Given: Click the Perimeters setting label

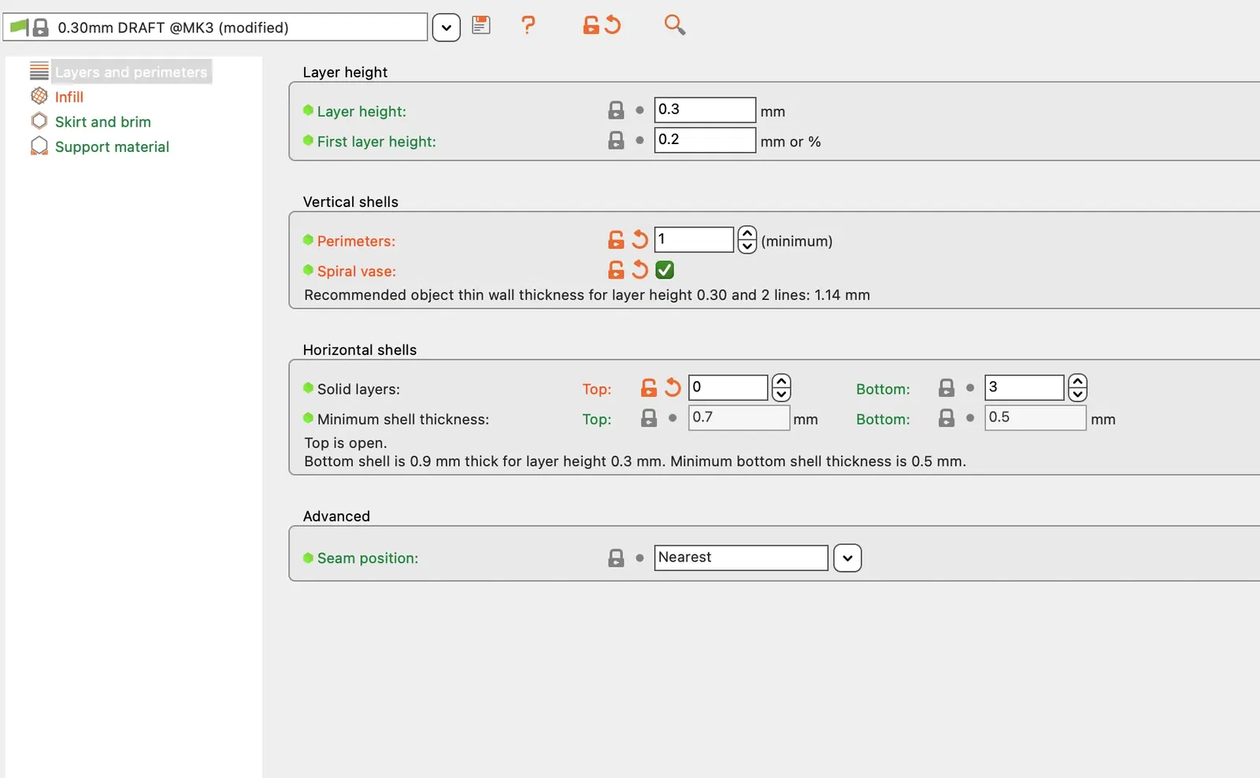Looking at the screenshot, I should (356, 241).
